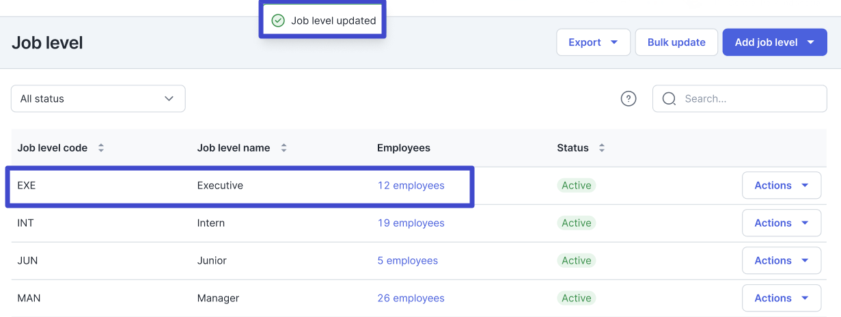Click the help question mark icon
The image size is (841, 317).
coord(628,98)
